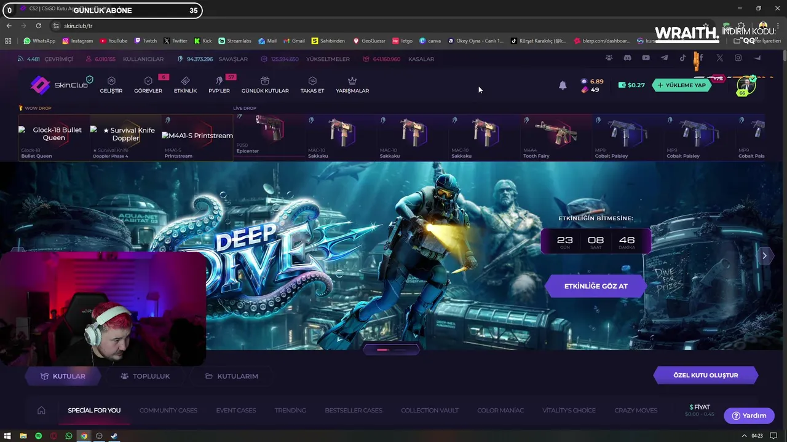Open the Yarışmalar giveaways page
The width and height of the screenshot is (787, 442).
click(352, 85)
